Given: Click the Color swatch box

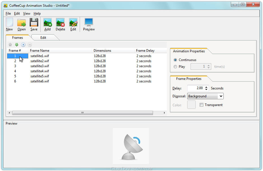Looking at the screenshot, I should pos(191,105).
